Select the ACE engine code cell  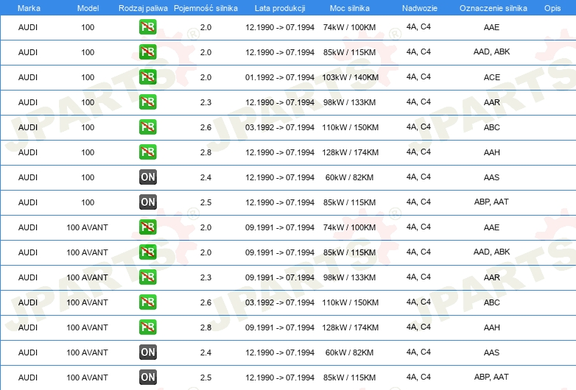491,77
